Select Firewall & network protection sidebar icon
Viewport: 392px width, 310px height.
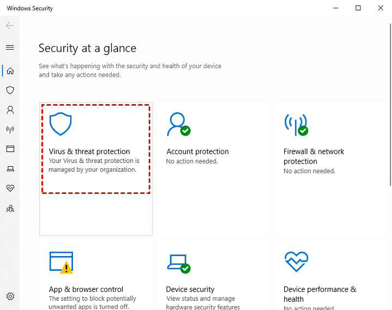pyautogui.click(x=10, y=130)
